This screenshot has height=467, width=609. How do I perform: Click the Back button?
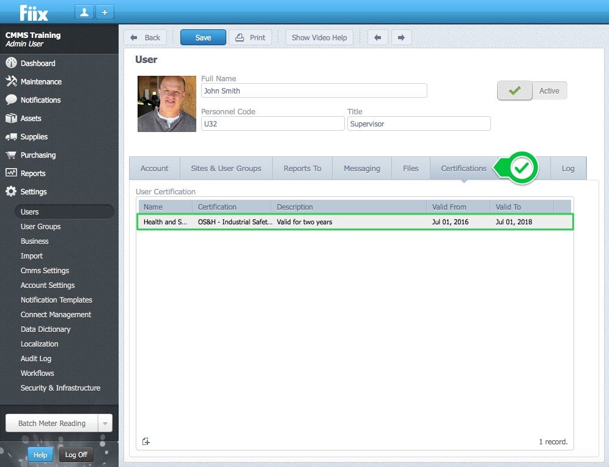pos(146,38)
